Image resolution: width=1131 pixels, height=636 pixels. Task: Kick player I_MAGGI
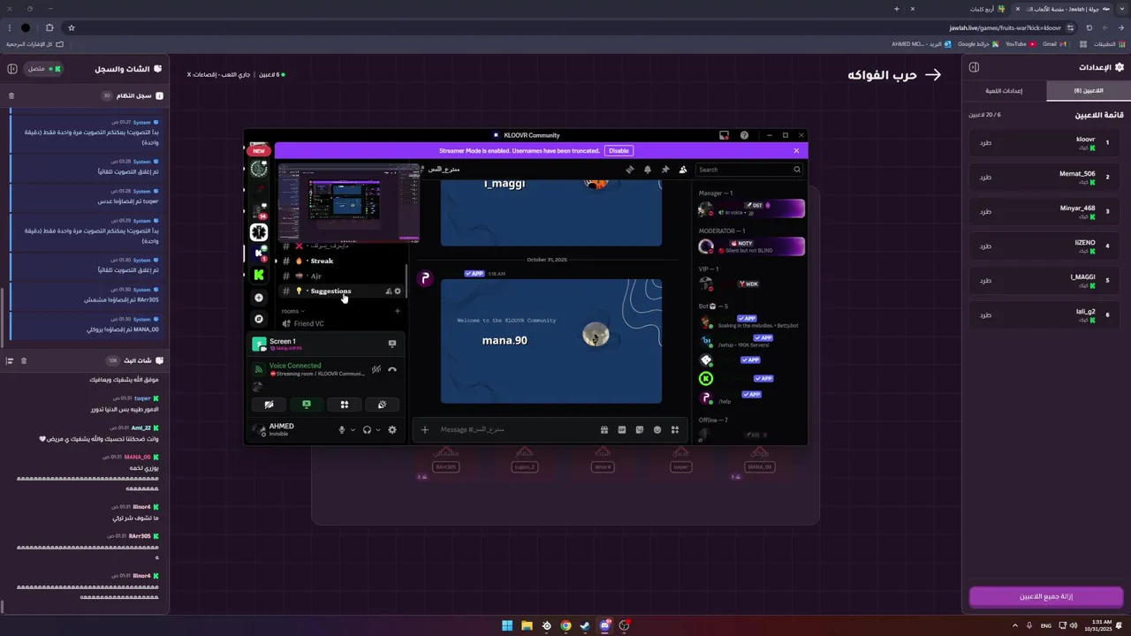coord(985,280)
